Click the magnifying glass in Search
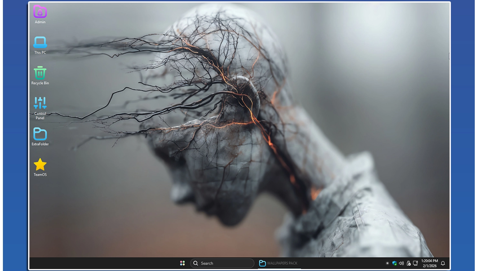Viewport: 478px width, 271px height. click(x=195, y=263)
